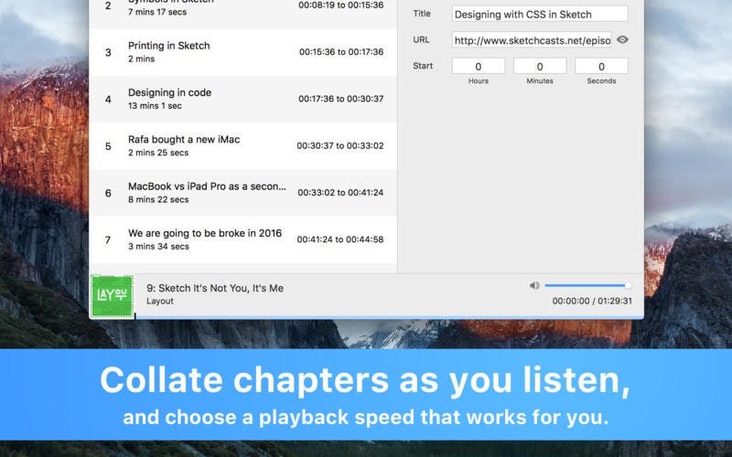Click time range '00:33:02 to 00:41:24'
The width and height of the screenshot is (732, 457).
click(x=340, y=193)
